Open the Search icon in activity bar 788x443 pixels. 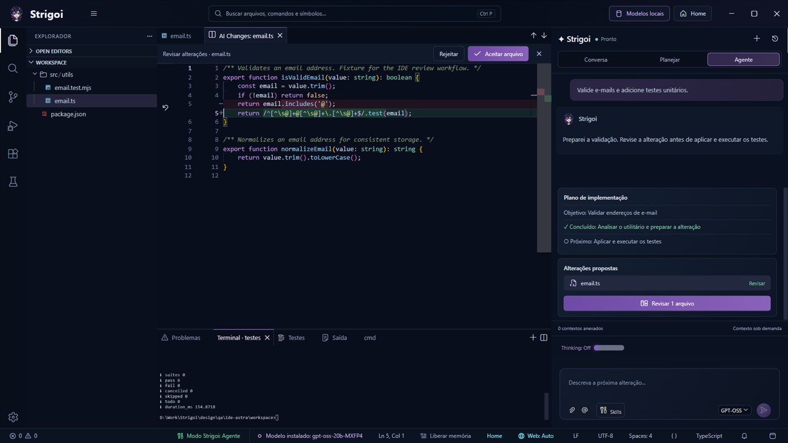[x=13, y=69]
